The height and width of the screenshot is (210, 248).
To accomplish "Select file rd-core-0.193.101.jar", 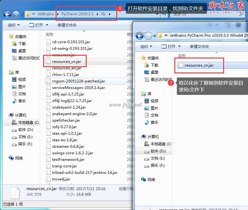I will pos(68,42).
